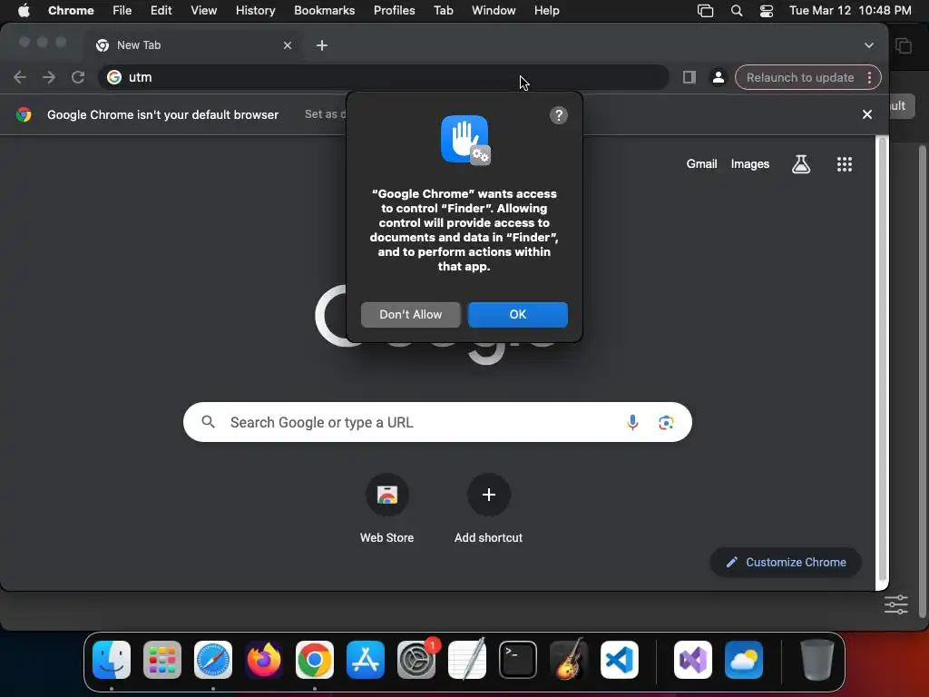Image resolution: width=929 pixels, height=697 pixels.
Task: Click the sliders settings icon behind Chrome
Action: 895,604
